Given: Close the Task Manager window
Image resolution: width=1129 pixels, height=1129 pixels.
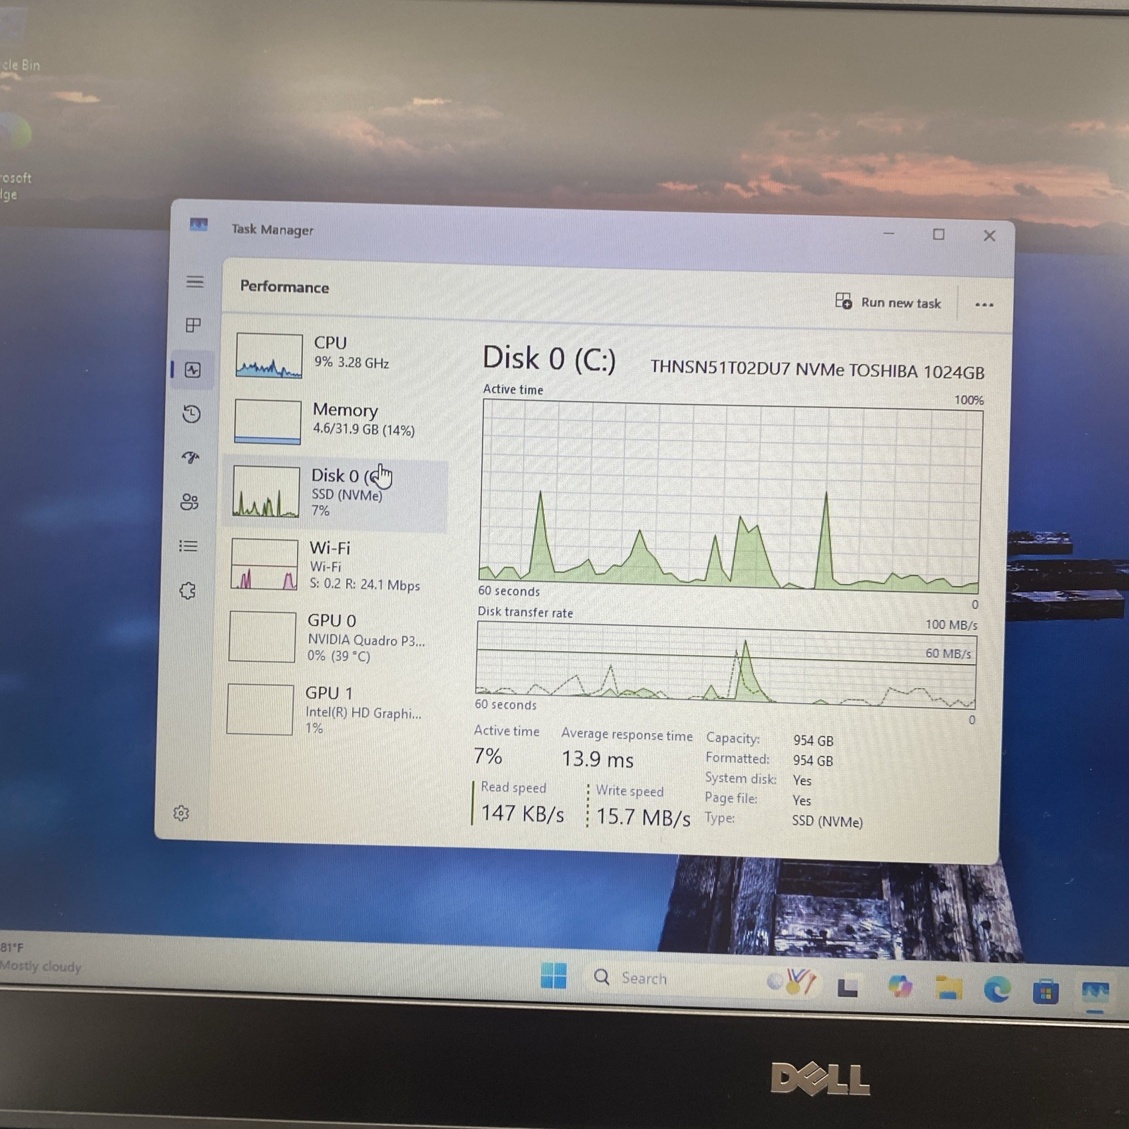Looking at the screenshot, I should 989,236.
